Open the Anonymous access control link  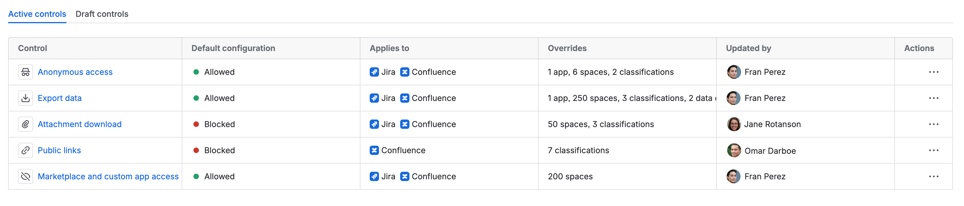pyautogui.click(x=75, y=72)
